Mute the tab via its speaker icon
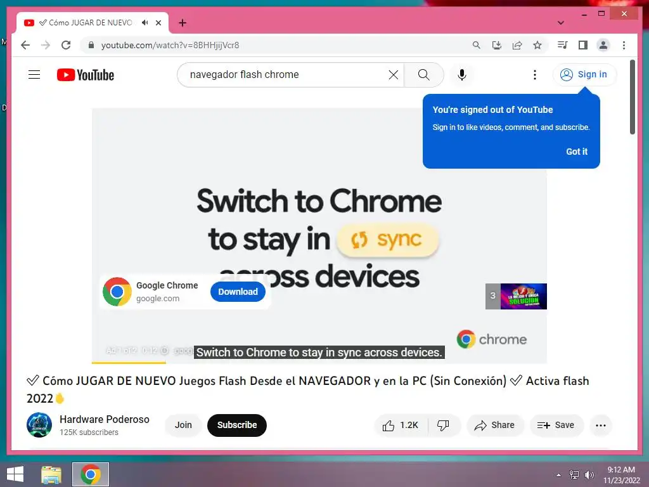Screen dimensions: 649x487 (x=145, y=23)
